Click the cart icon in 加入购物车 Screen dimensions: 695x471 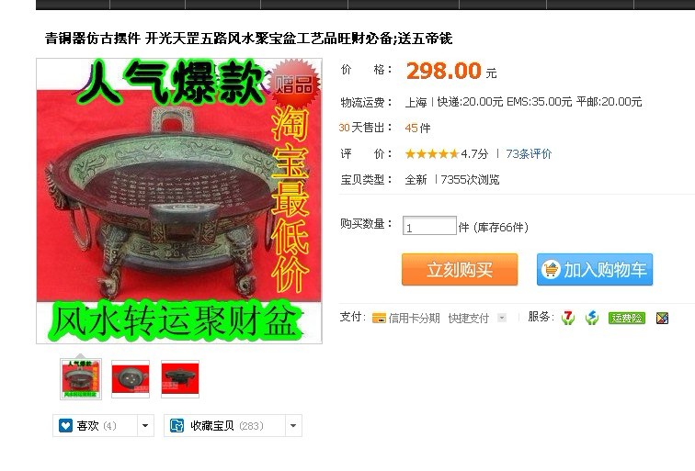point(551,269)
